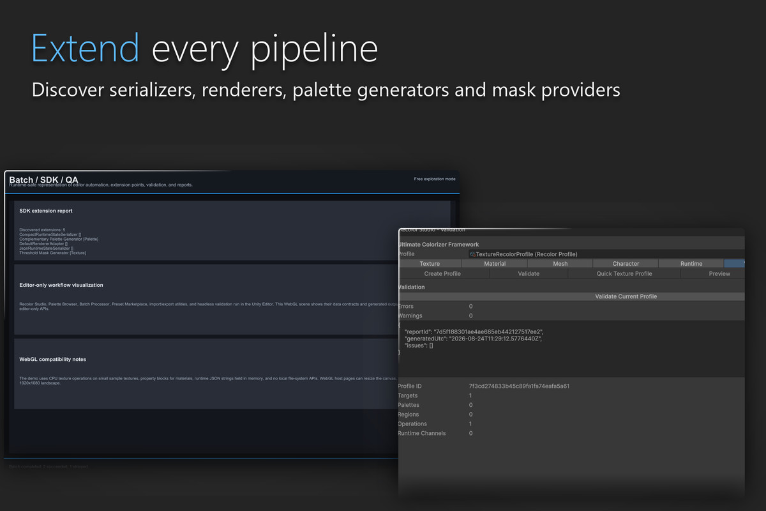Open the Character tab
This screenshot has width=766, height=511.
click(626, 264)
